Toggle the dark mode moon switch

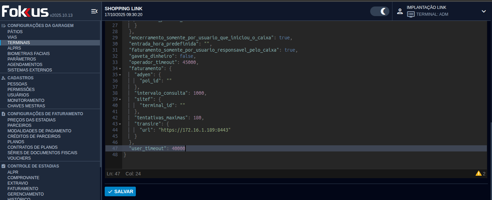(x=380, y=11)
